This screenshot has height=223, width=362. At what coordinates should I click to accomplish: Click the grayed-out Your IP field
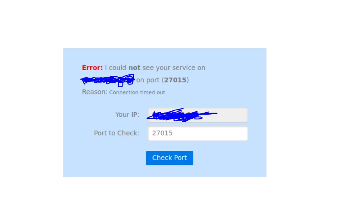[x=198, y=115]
